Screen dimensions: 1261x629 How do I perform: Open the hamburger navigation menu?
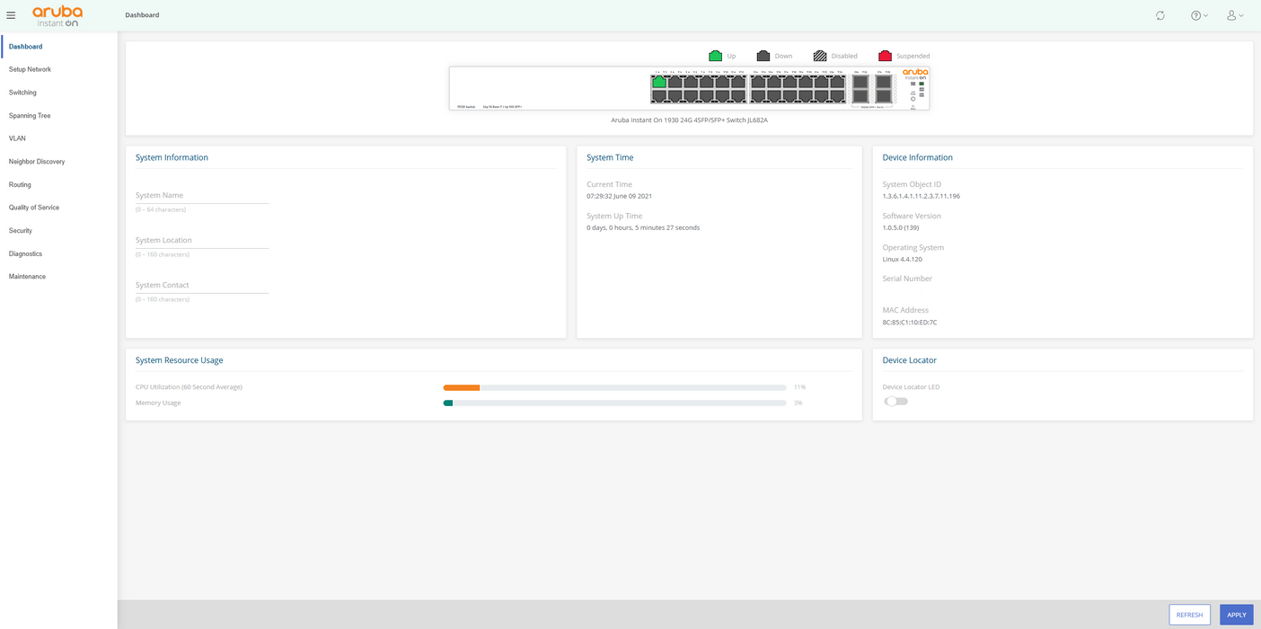point(11,15)
